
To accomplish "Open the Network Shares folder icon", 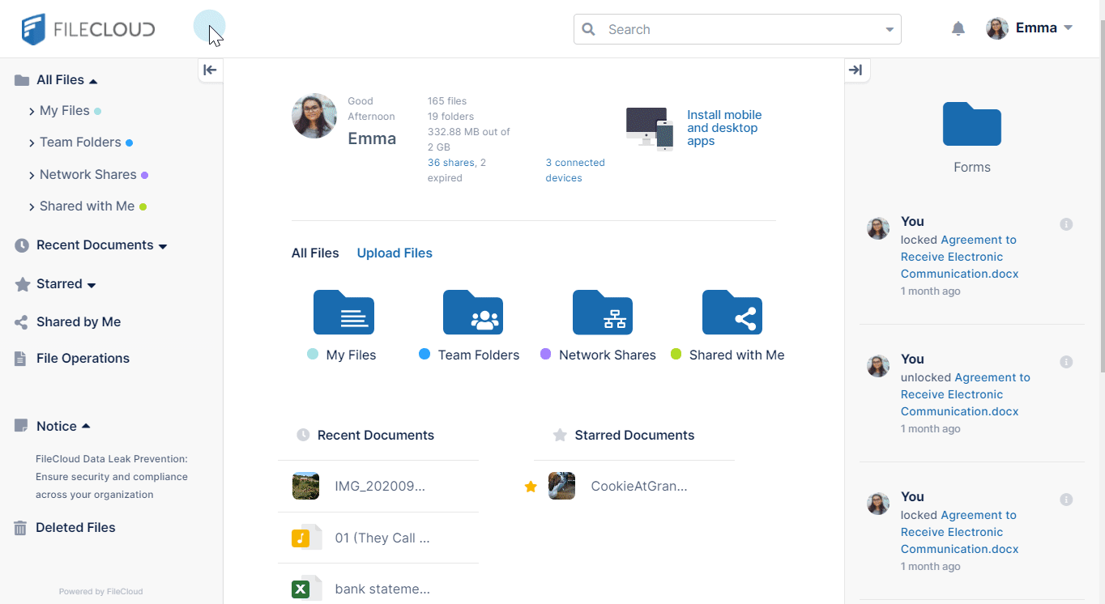I will pyautogui.click(x=602, y=313).
